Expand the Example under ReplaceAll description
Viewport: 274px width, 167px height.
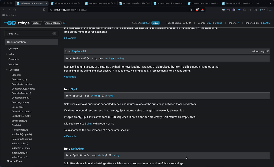[x=70, y=77]
